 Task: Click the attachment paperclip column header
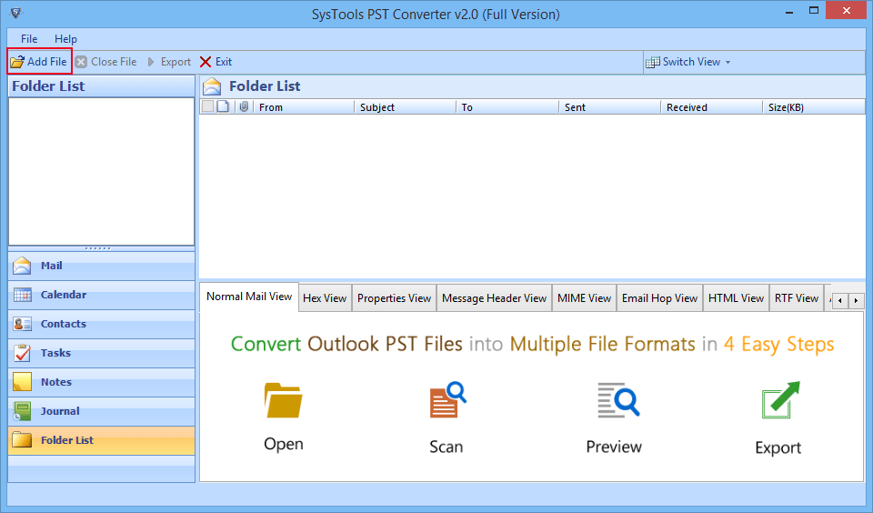pyautogui.click(x=243, y=107)
